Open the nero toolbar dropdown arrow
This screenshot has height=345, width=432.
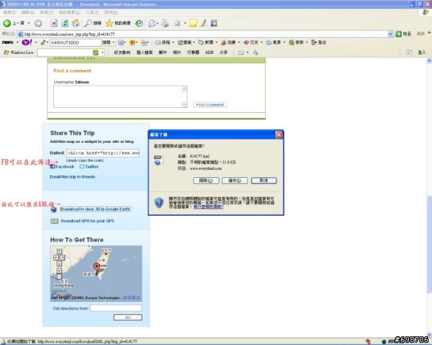(x=17, y=42)
